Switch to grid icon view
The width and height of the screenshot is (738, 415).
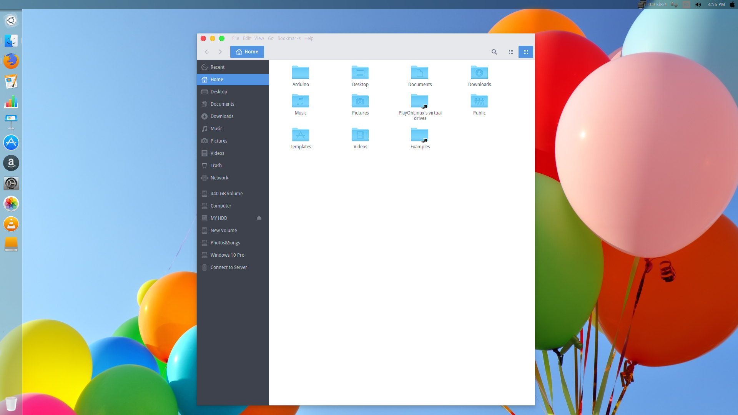click(525, 52)
